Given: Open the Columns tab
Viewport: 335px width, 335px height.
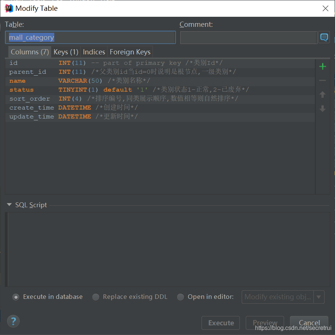Looking at the screenshot, I should click(x=29, y=52).
